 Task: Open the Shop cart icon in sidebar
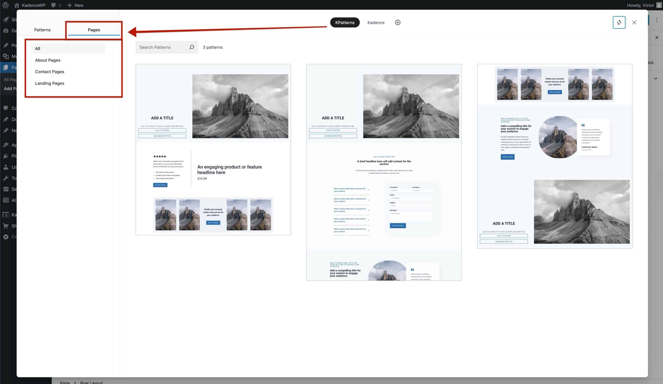(x=6, y=226)
